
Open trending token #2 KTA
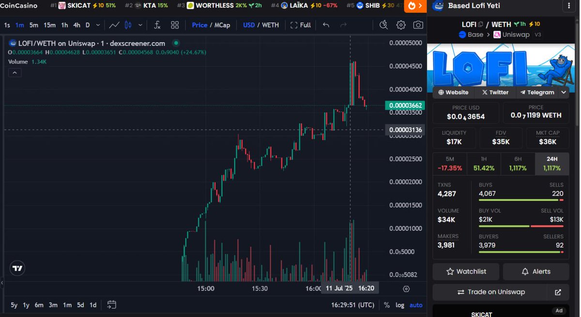point(146,6)
